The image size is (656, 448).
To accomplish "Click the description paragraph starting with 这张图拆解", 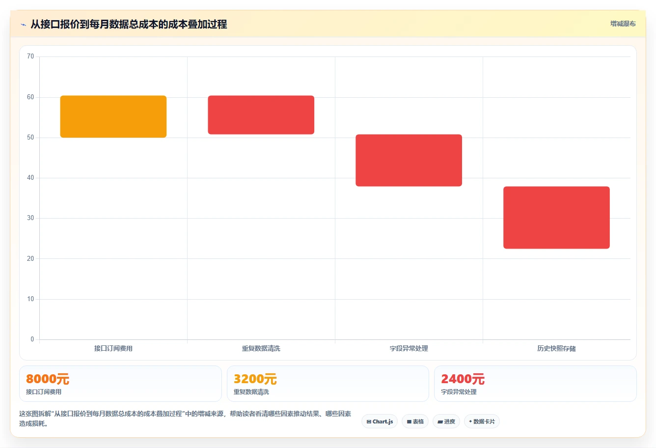I will pos(185,419).
